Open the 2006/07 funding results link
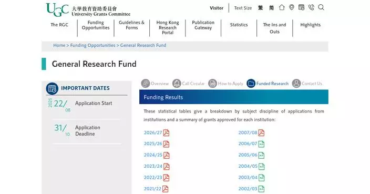The image size is (370, 194). (248, 144)
